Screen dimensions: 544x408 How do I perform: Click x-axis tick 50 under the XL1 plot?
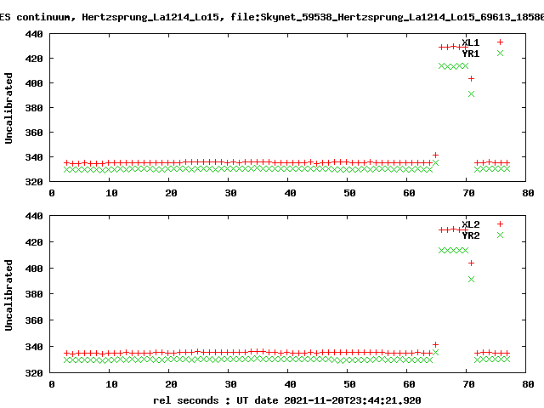(349, 193)
